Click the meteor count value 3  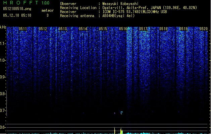48,15
